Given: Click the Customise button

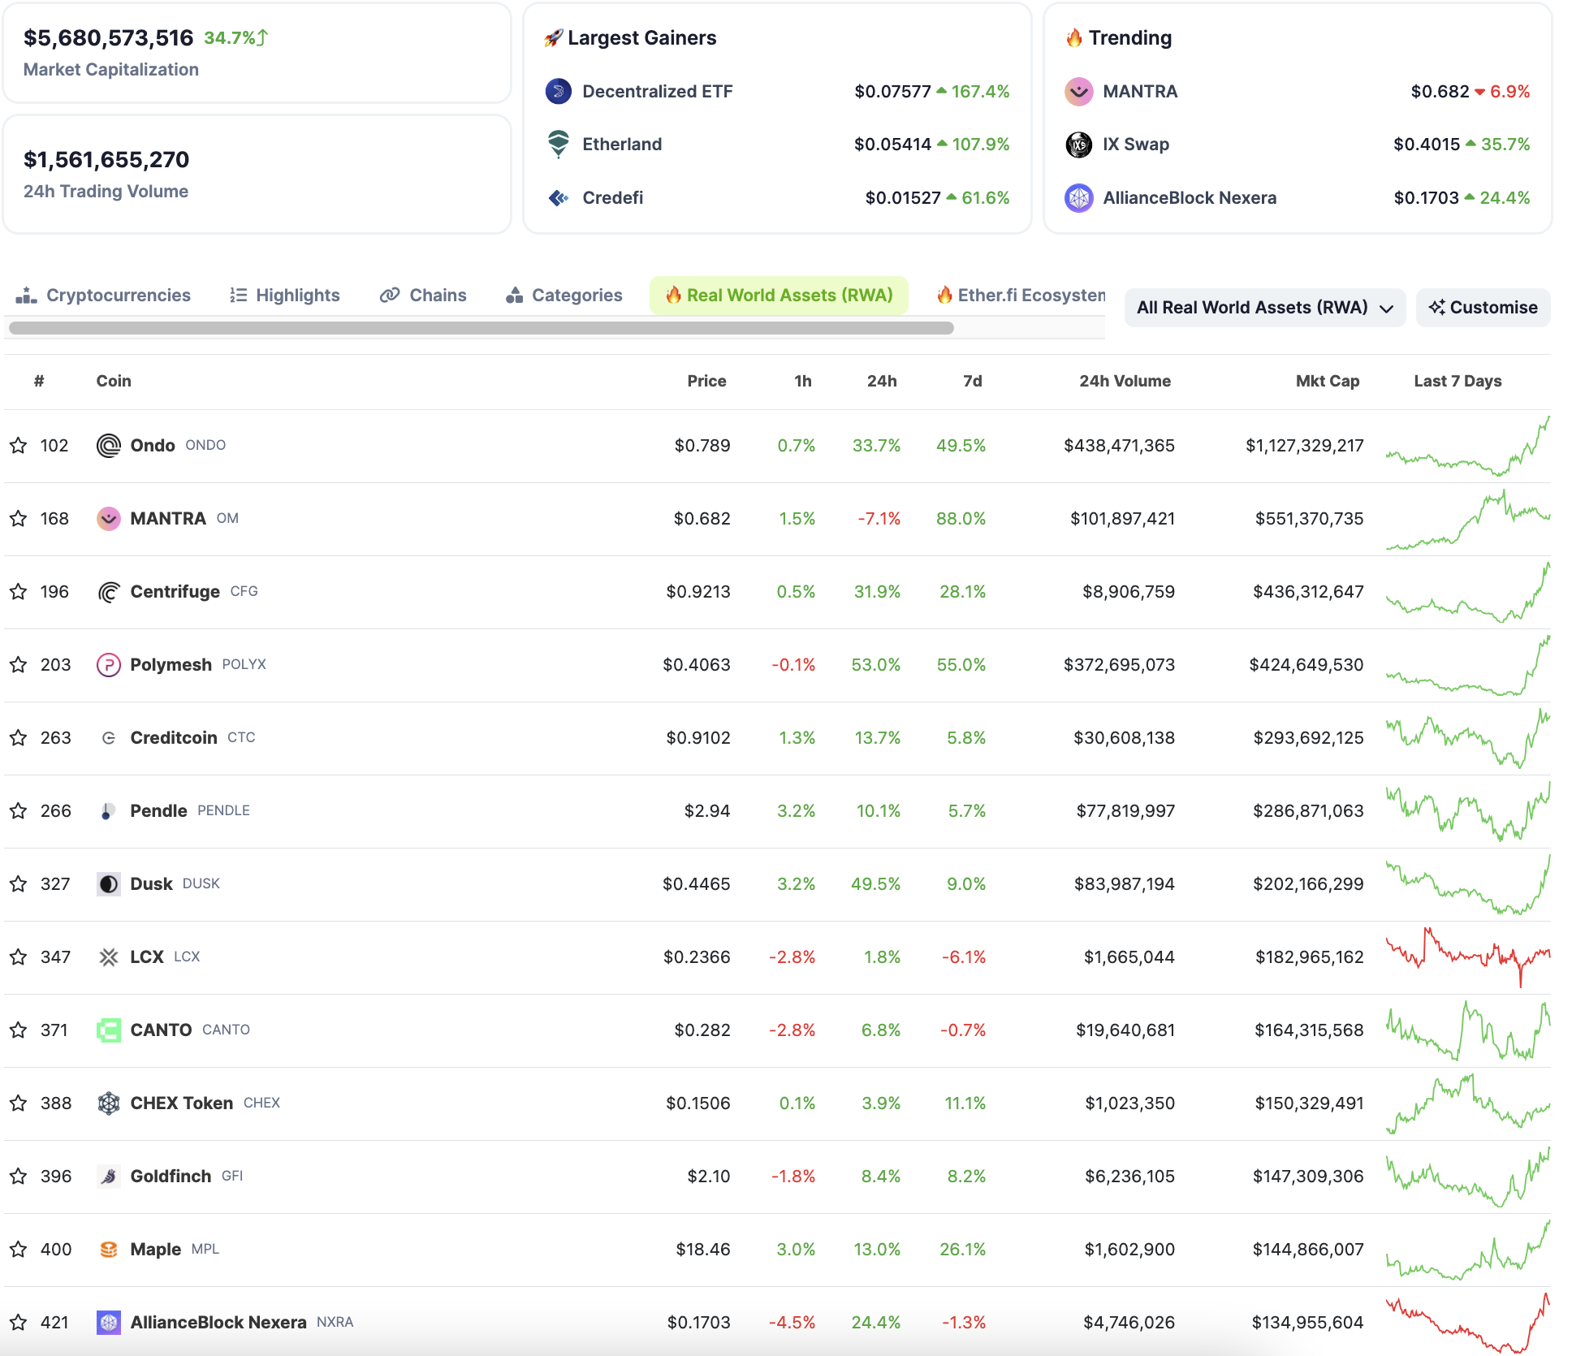Looking at the screenshot, I should coord(1483,308).
